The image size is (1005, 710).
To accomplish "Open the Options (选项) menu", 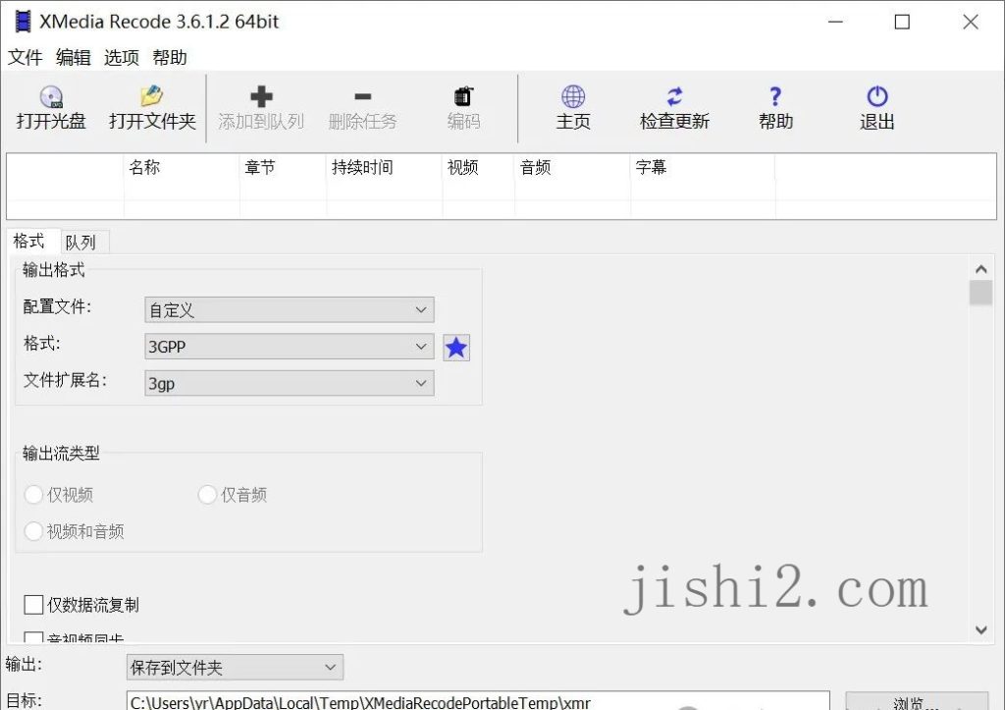I will (x=121, y=58).
